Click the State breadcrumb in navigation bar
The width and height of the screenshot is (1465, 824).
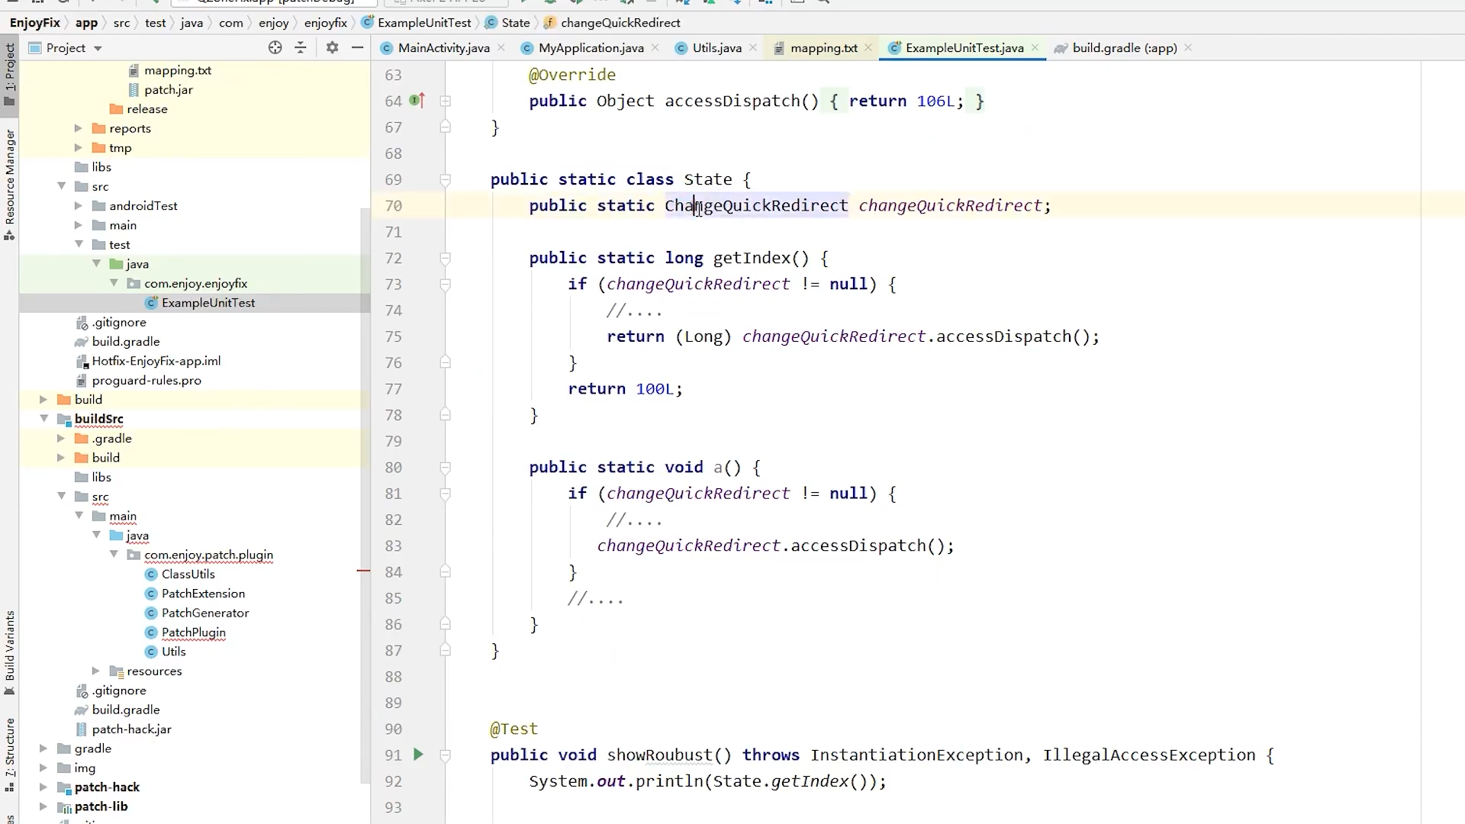[515, 23]
